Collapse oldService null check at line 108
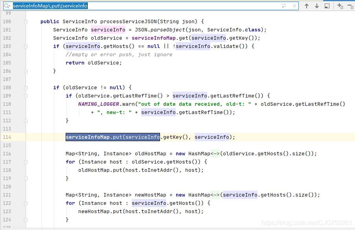 (26, 88)
